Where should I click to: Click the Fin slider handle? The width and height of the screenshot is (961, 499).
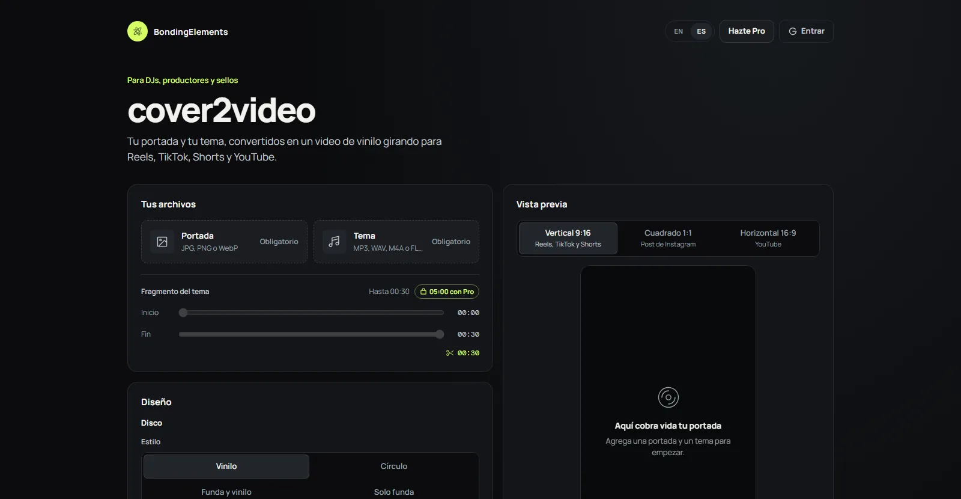440,334
